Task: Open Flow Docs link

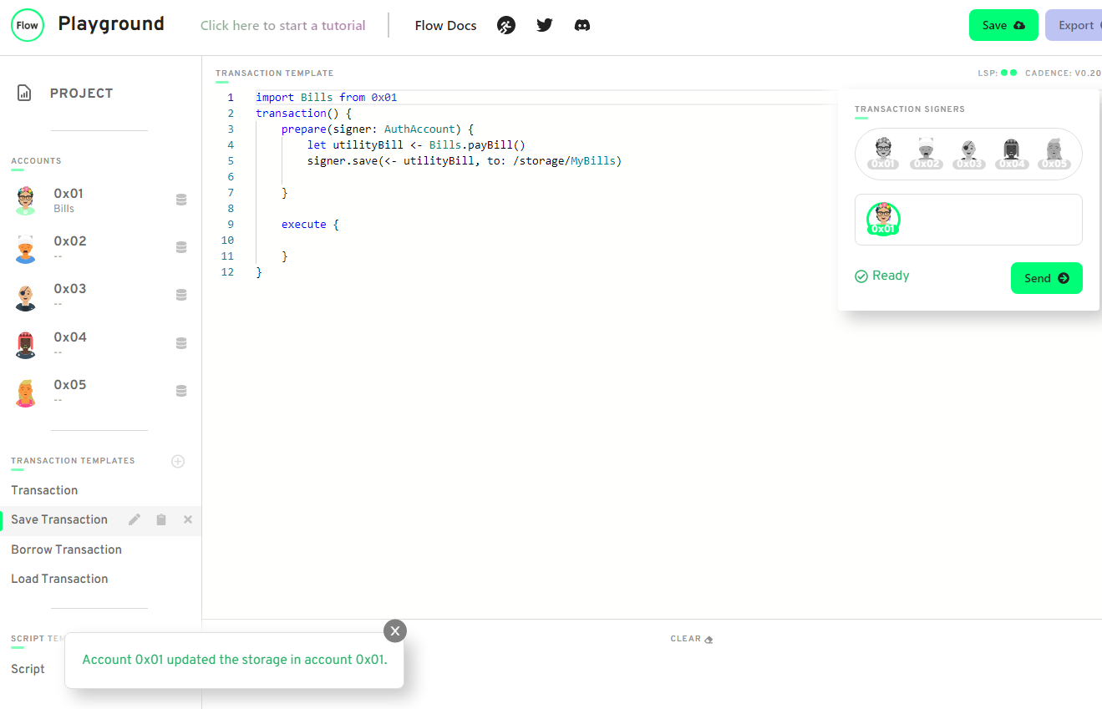Action: pos(446,25)
